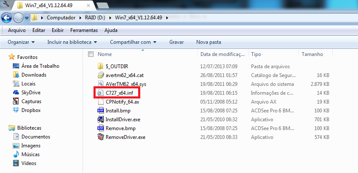Screen dimensions: 358x173
Task: Click RAID (D:) in the address path
Action: [95, 18]
